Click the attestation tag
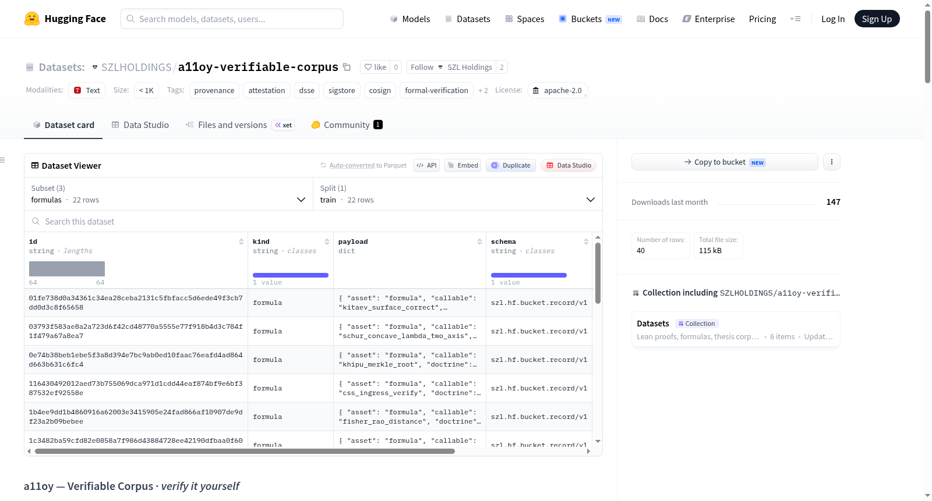 [x=267, y=90]
